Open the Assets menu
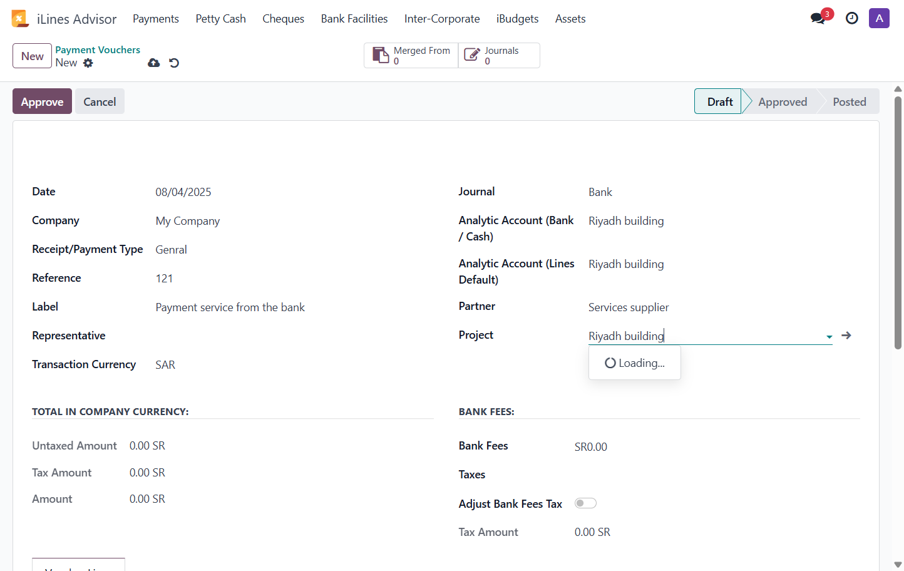904x571 pixels. [570, 19]
